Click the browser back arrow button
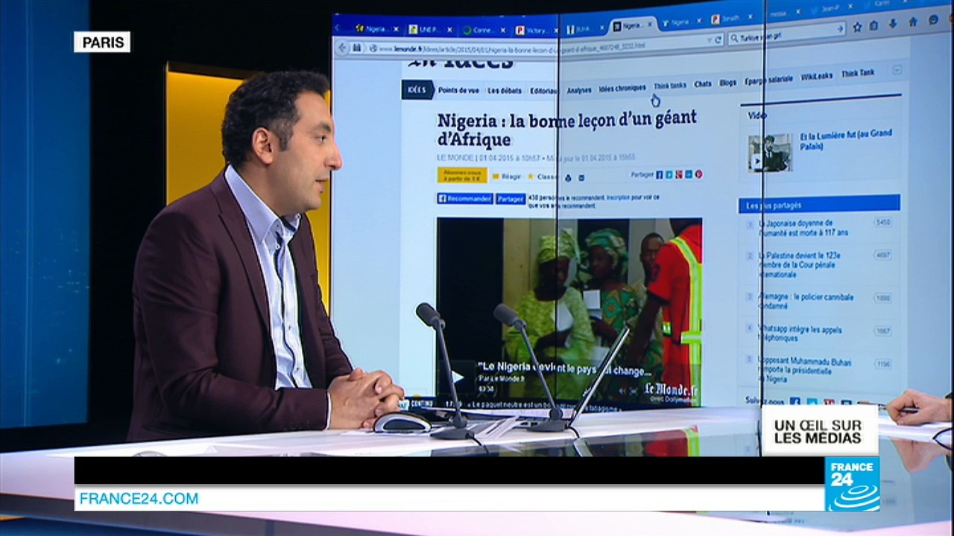 point(343,48)
